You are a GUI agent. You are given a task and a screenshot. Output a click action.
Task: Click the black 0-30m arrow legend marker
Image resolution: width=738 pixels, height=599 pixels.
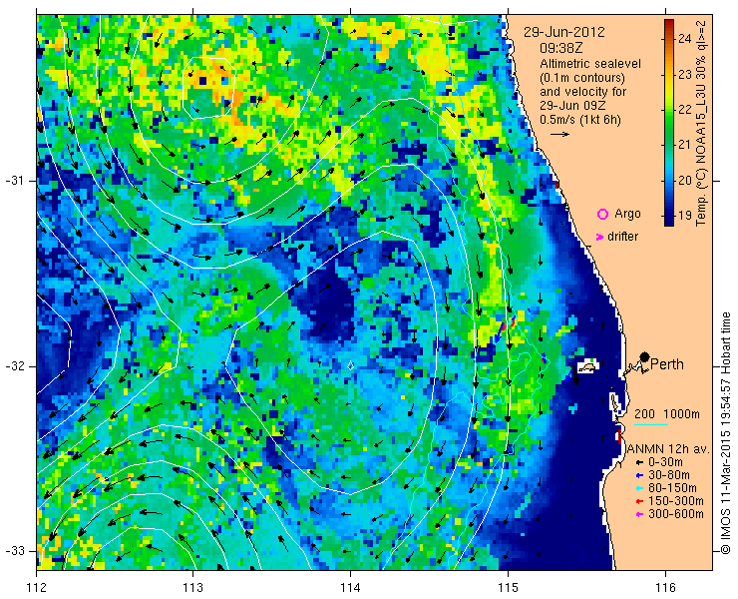[639, 463]
